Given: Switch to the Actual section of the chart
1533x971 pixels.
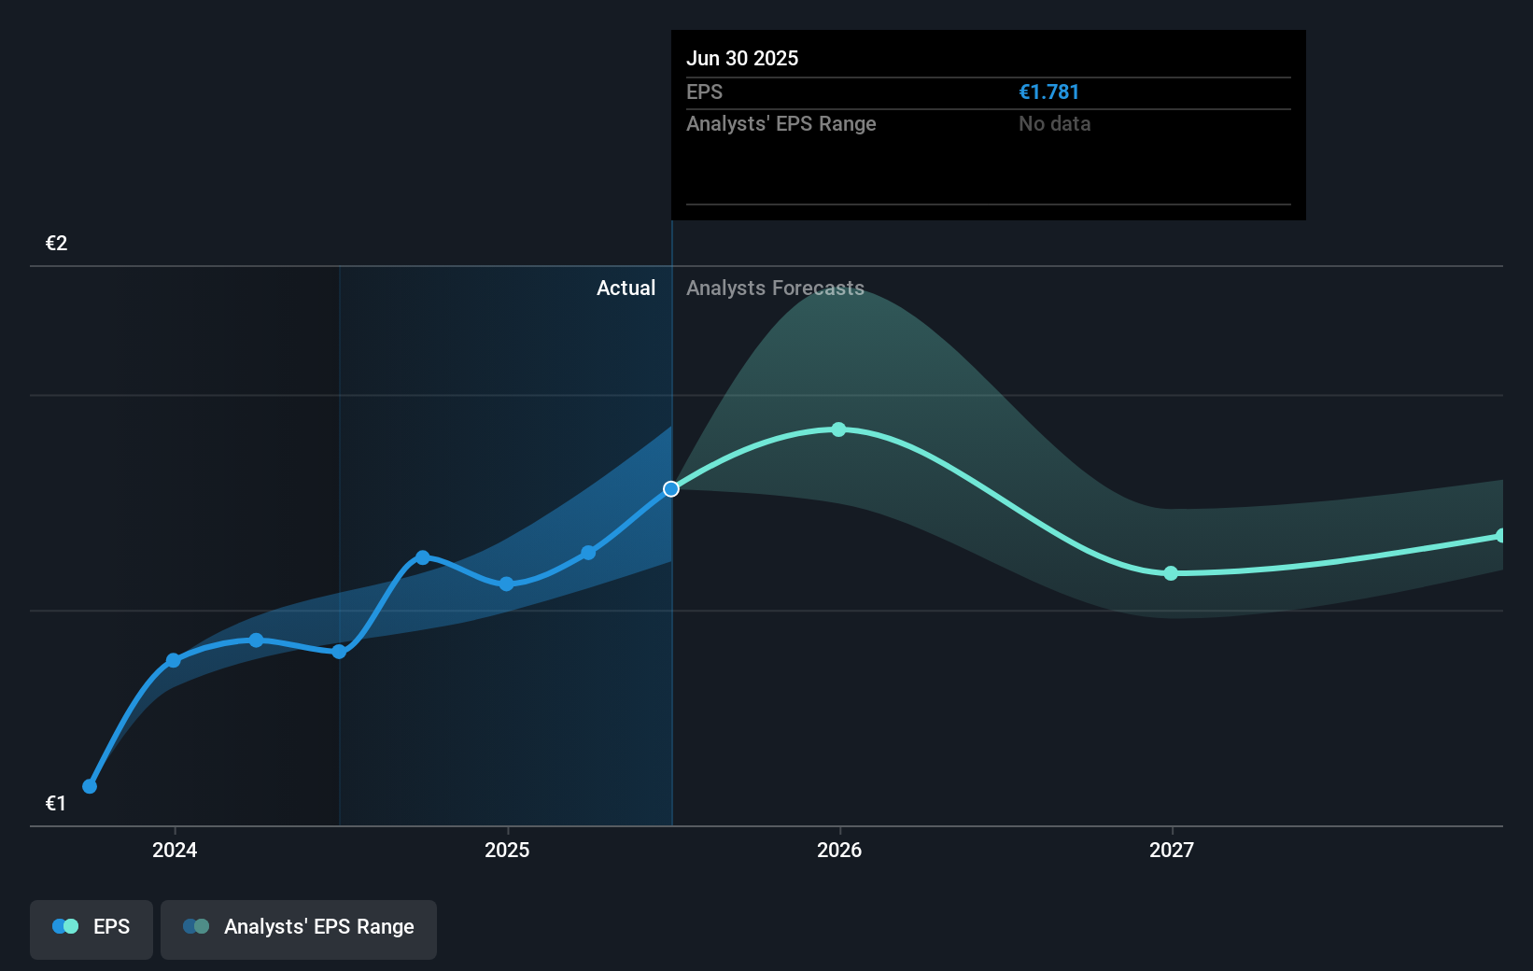Looking at the screenshot, I should tap(626, 288).
